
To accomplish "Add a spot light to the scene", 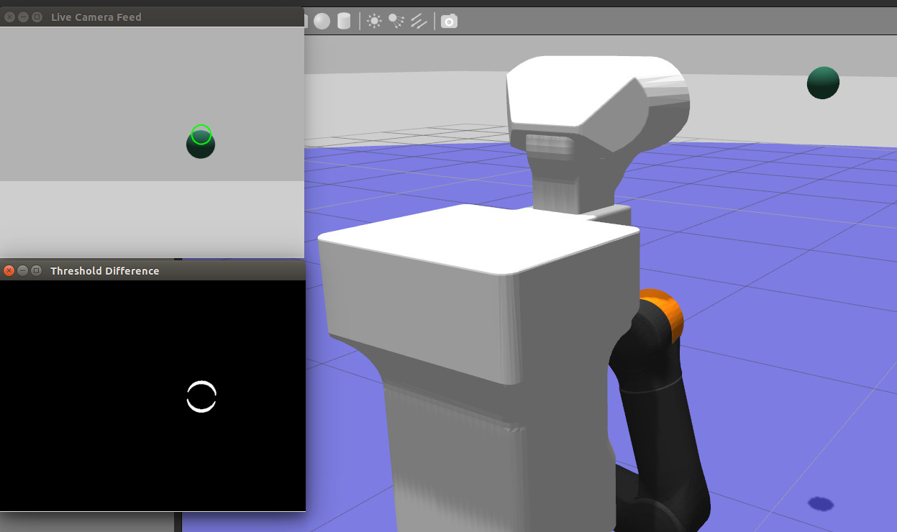I will point(396,21).
